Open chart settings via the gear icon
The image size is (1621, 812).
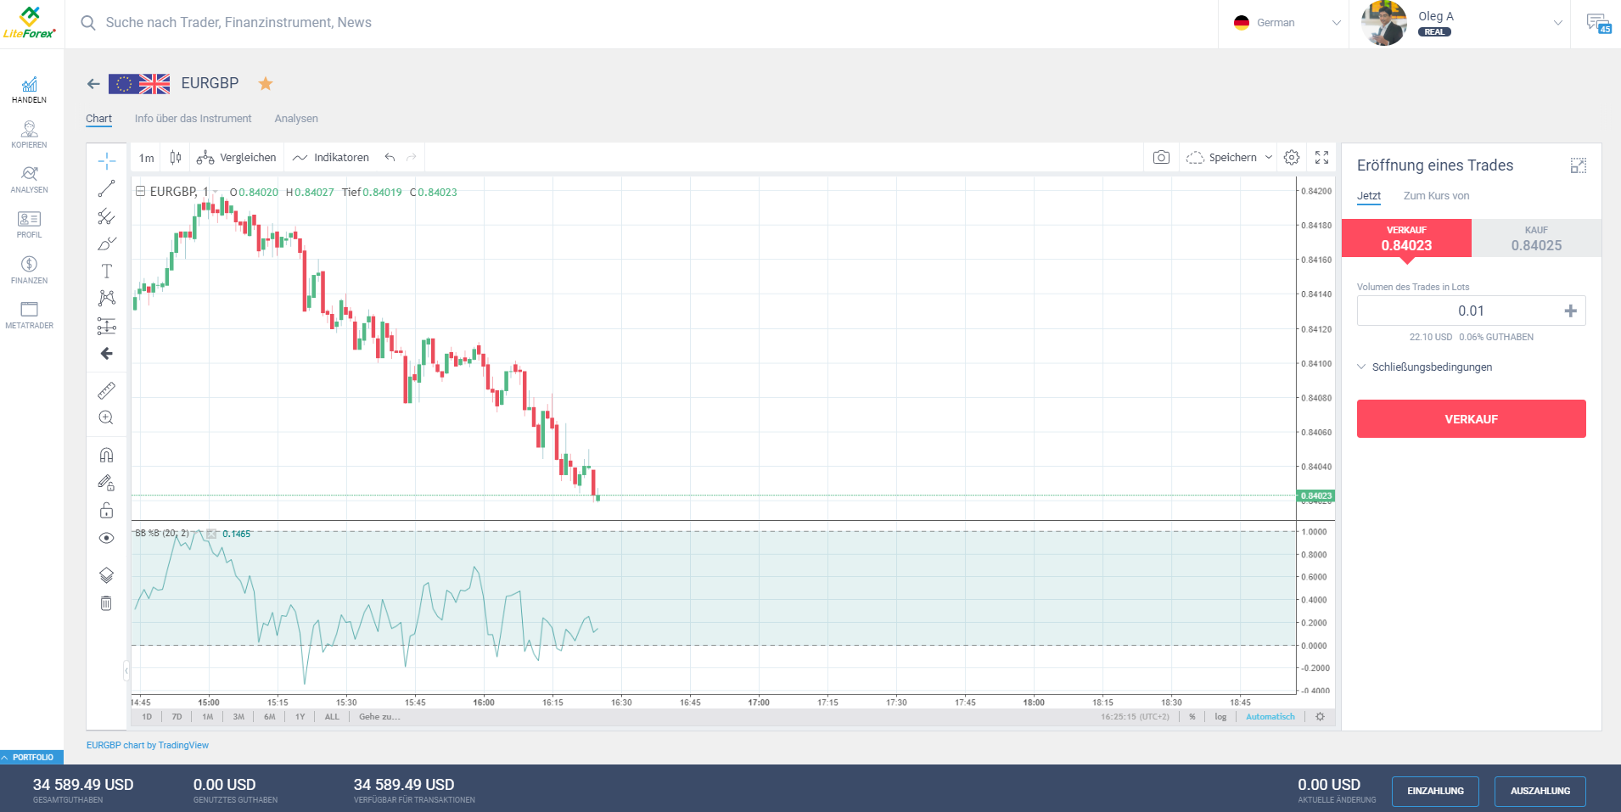click(x=1292, y=157)
